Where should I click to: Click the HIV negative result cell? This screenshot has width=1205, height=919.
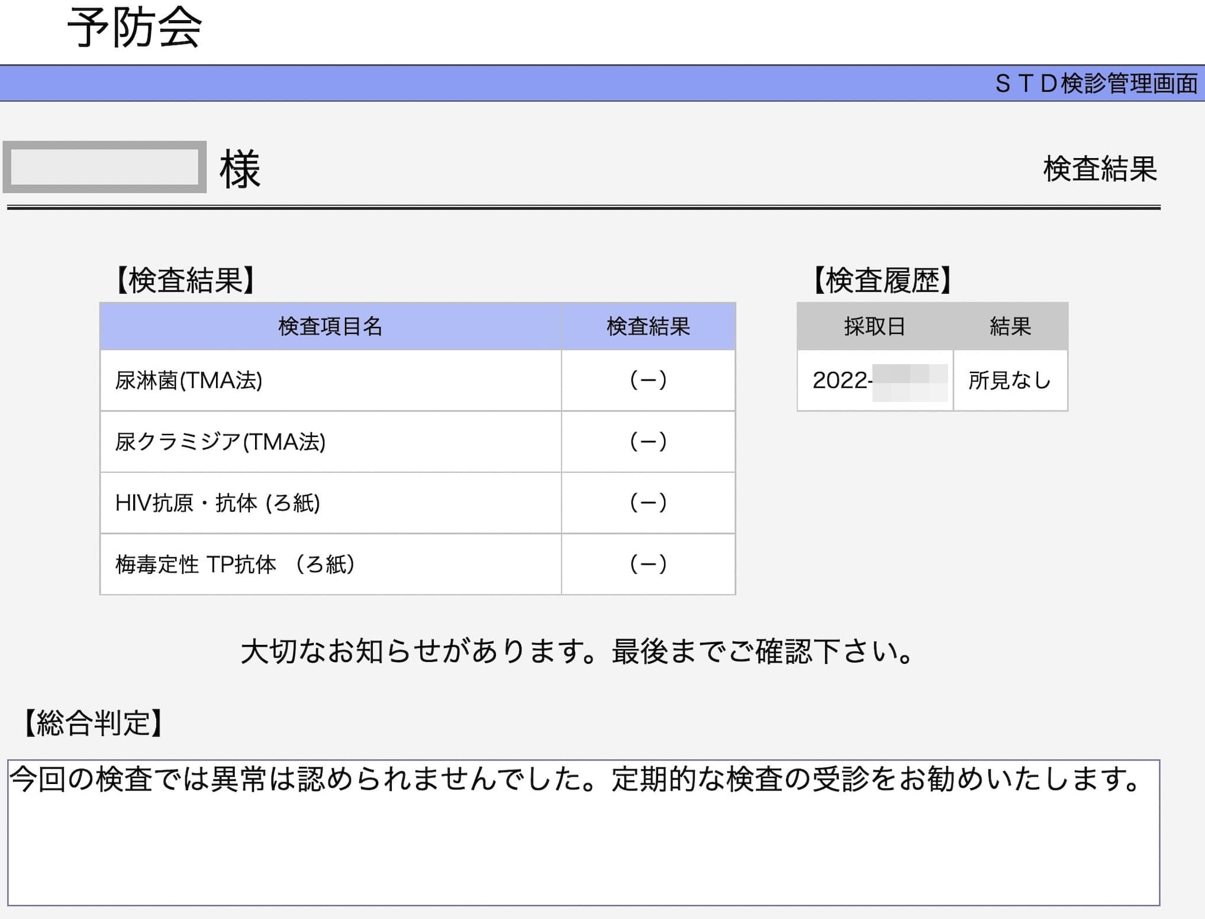[648, 503]
